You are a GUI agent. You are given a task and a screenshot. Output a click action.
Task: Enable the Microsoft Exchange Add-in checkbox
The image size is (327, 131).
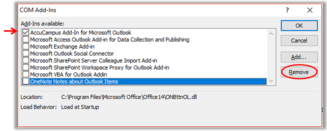(x=26, y=46)
